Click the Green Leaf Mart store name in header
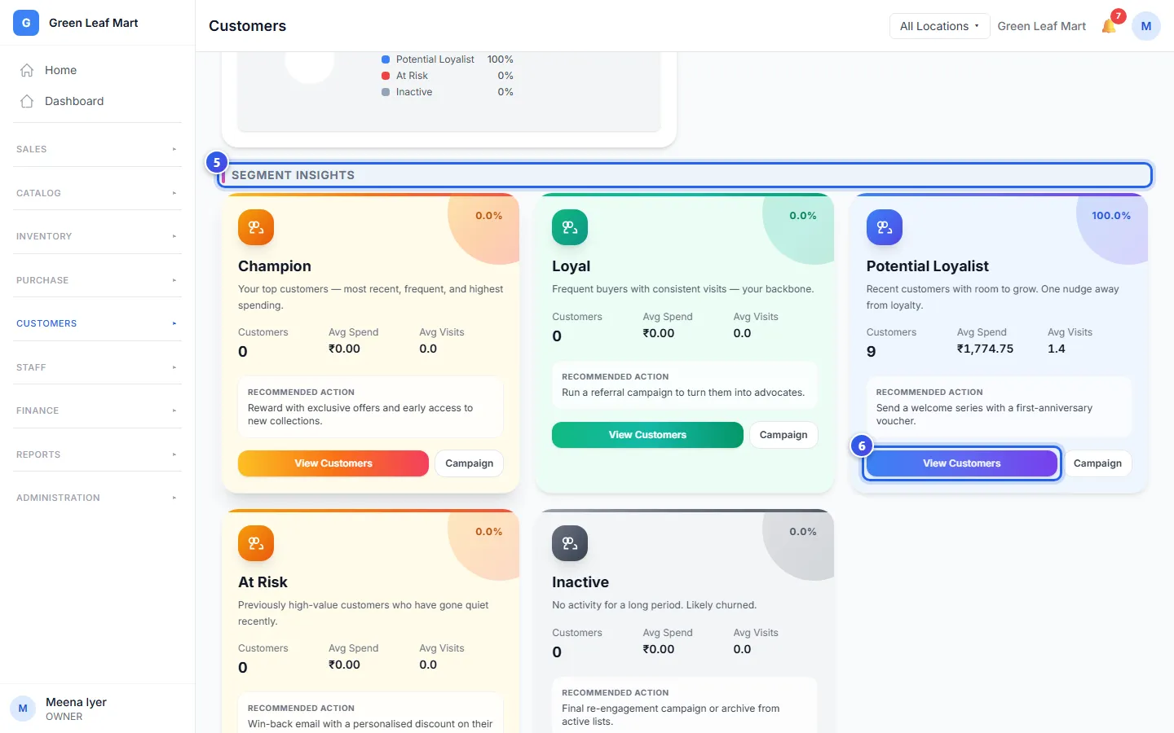 (x=1042, y=26)
